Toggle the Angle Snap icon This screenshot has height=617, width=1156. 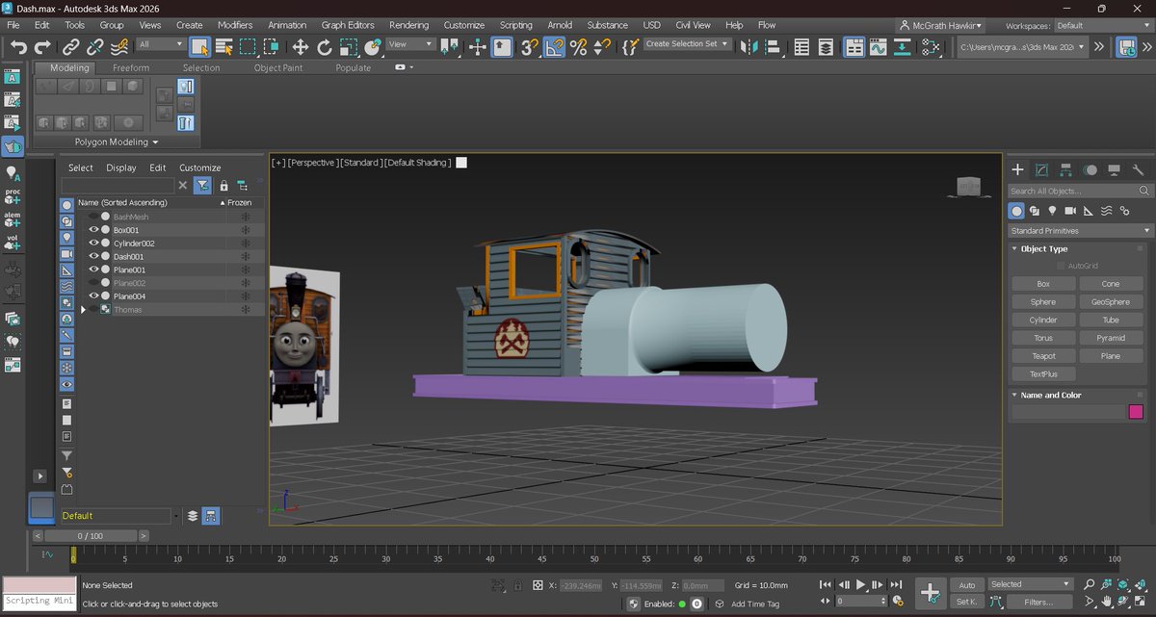tap(554, 46)
